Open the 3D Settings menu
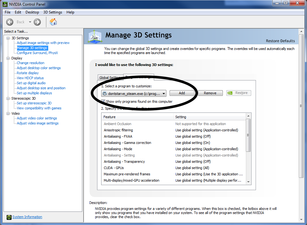The width and height of the screenshot is (307, 225). point(53,12)
